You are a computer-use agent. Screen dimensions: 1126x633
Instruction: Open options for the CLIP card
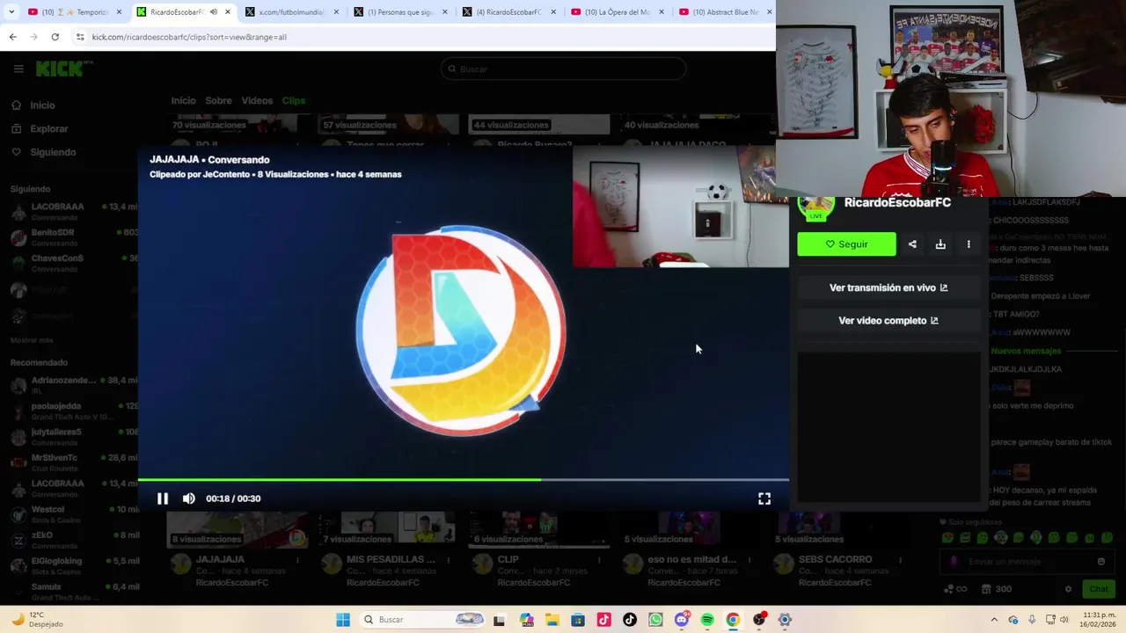[598, 559]
